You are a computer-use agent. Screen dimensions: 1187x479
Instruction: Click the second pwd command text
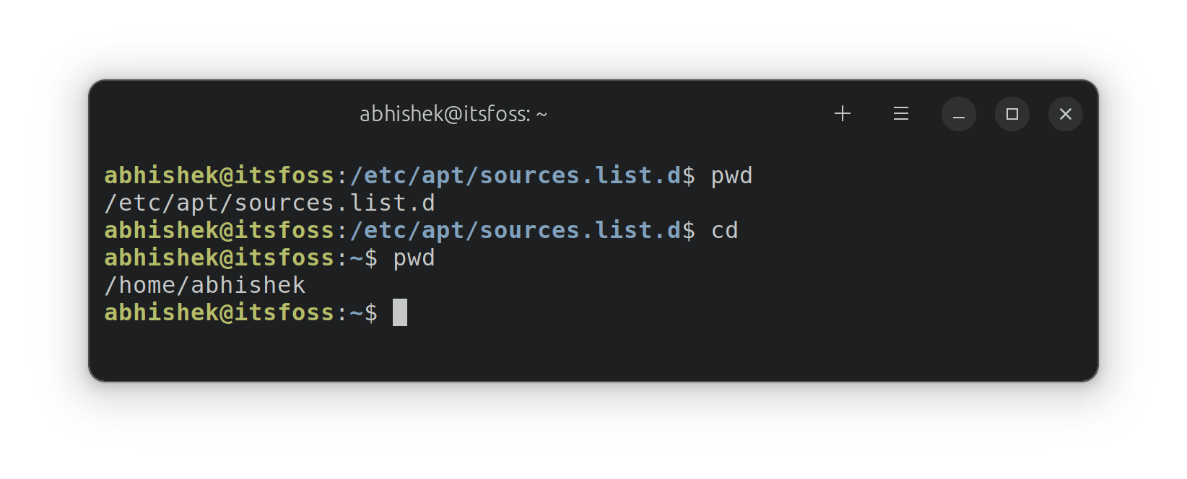tap(414, 258)
